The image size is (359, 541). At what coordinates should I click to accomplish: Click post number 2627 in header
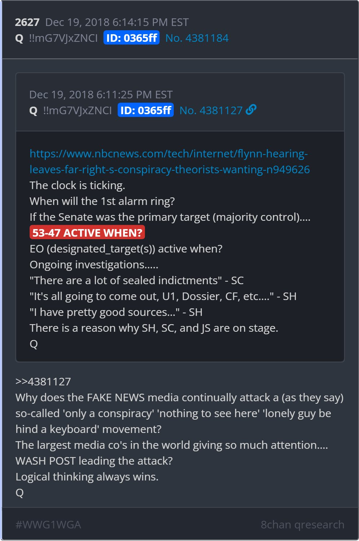(x=27, y=22)
